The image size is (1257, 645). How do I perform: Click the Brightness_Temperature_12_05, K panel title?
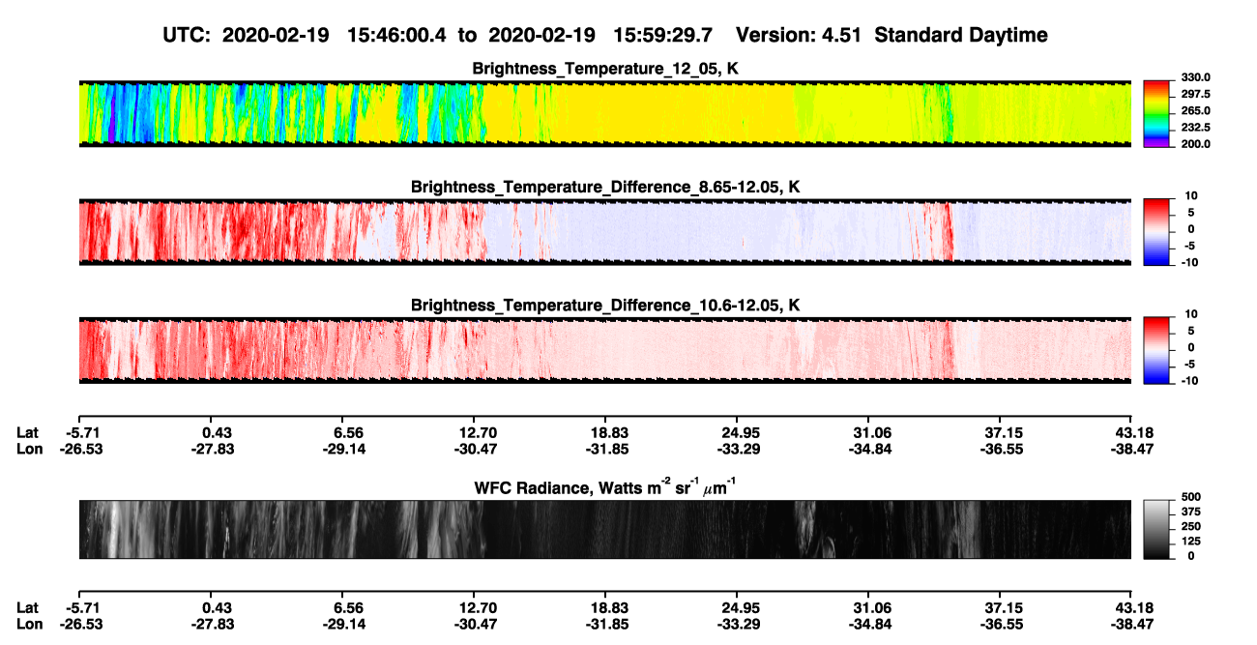605,68
